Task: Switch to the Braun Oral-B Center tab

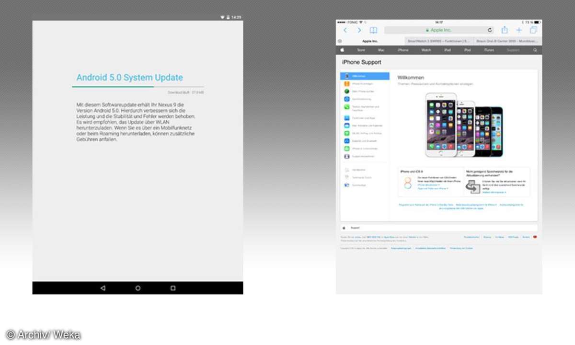Action: tap(507, 42)
